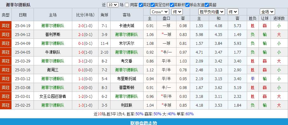288x125 pixels.
Task: Uncheck the 英联杯 checkbox
Action: coord(172,5)
